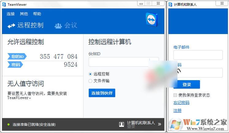The width and height of the screenshot is (229, 133).
Task: Click the blue 密码 label tag
Action: click(15, 65)
